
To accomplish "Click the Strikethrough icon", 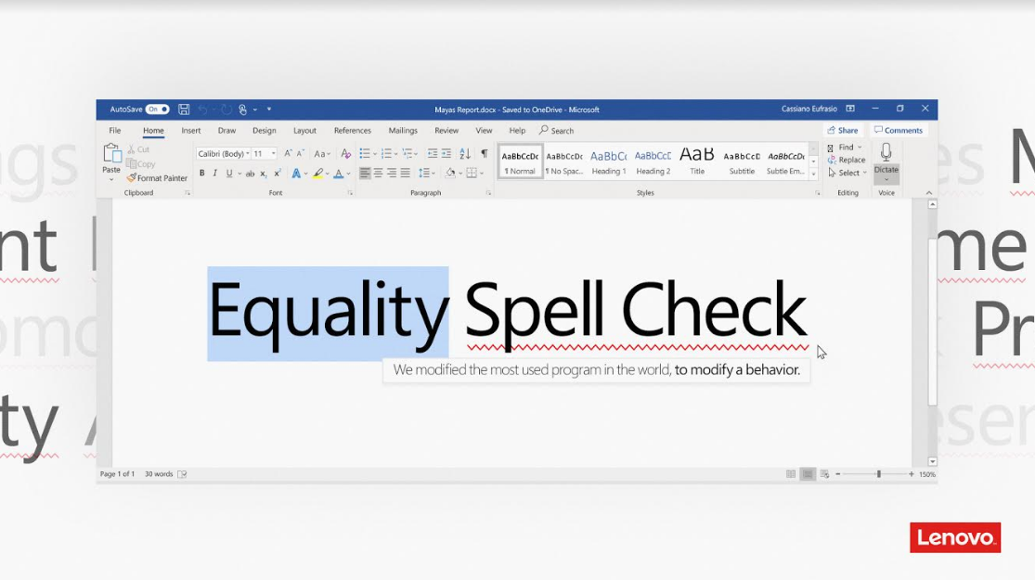I will [250, 174].
